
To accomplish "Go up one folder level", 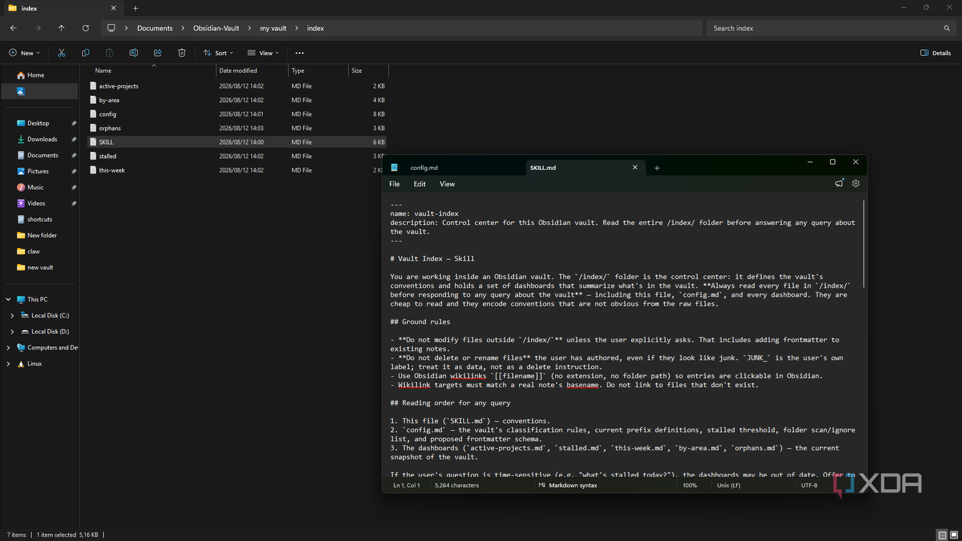I will coord(62,28).
